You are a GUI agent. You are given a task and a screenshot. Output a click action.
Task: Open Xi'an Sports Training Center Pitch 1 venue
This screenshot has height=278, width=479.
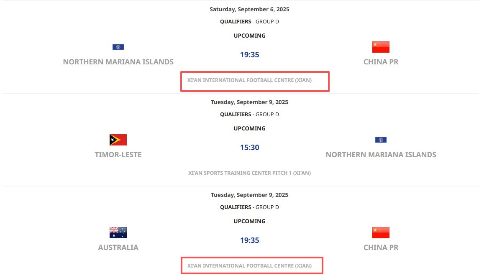pos(249,173)
